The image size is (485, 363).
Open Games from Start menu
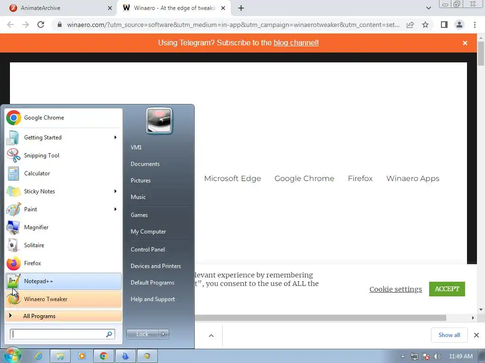coord(139,215)
